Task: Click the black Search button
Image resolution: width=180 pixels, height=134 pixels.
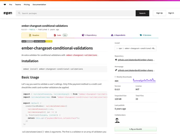Action: coord(142,13)
